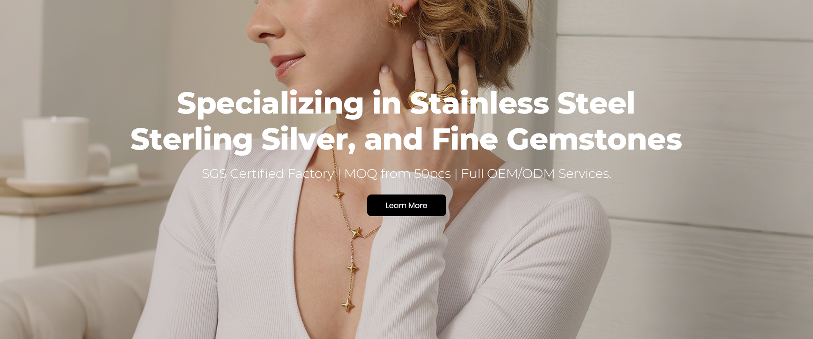Click the lowest star pendant on the necklace
Viewport: 813px width, 339px height.
(348, 305)
